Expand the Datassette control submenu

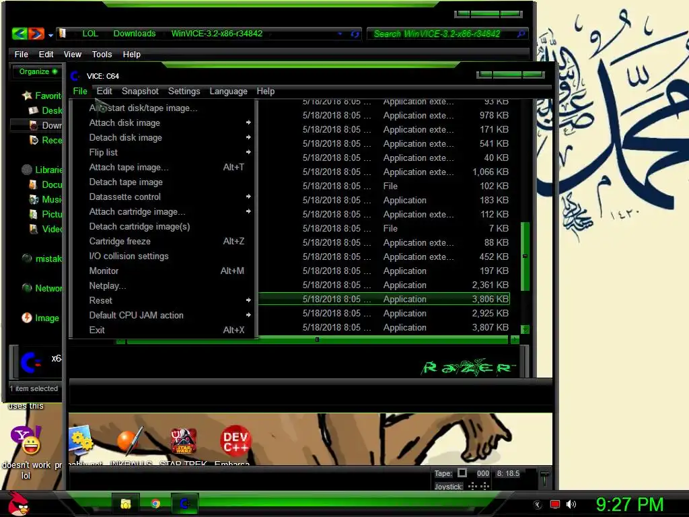point(164,197)
